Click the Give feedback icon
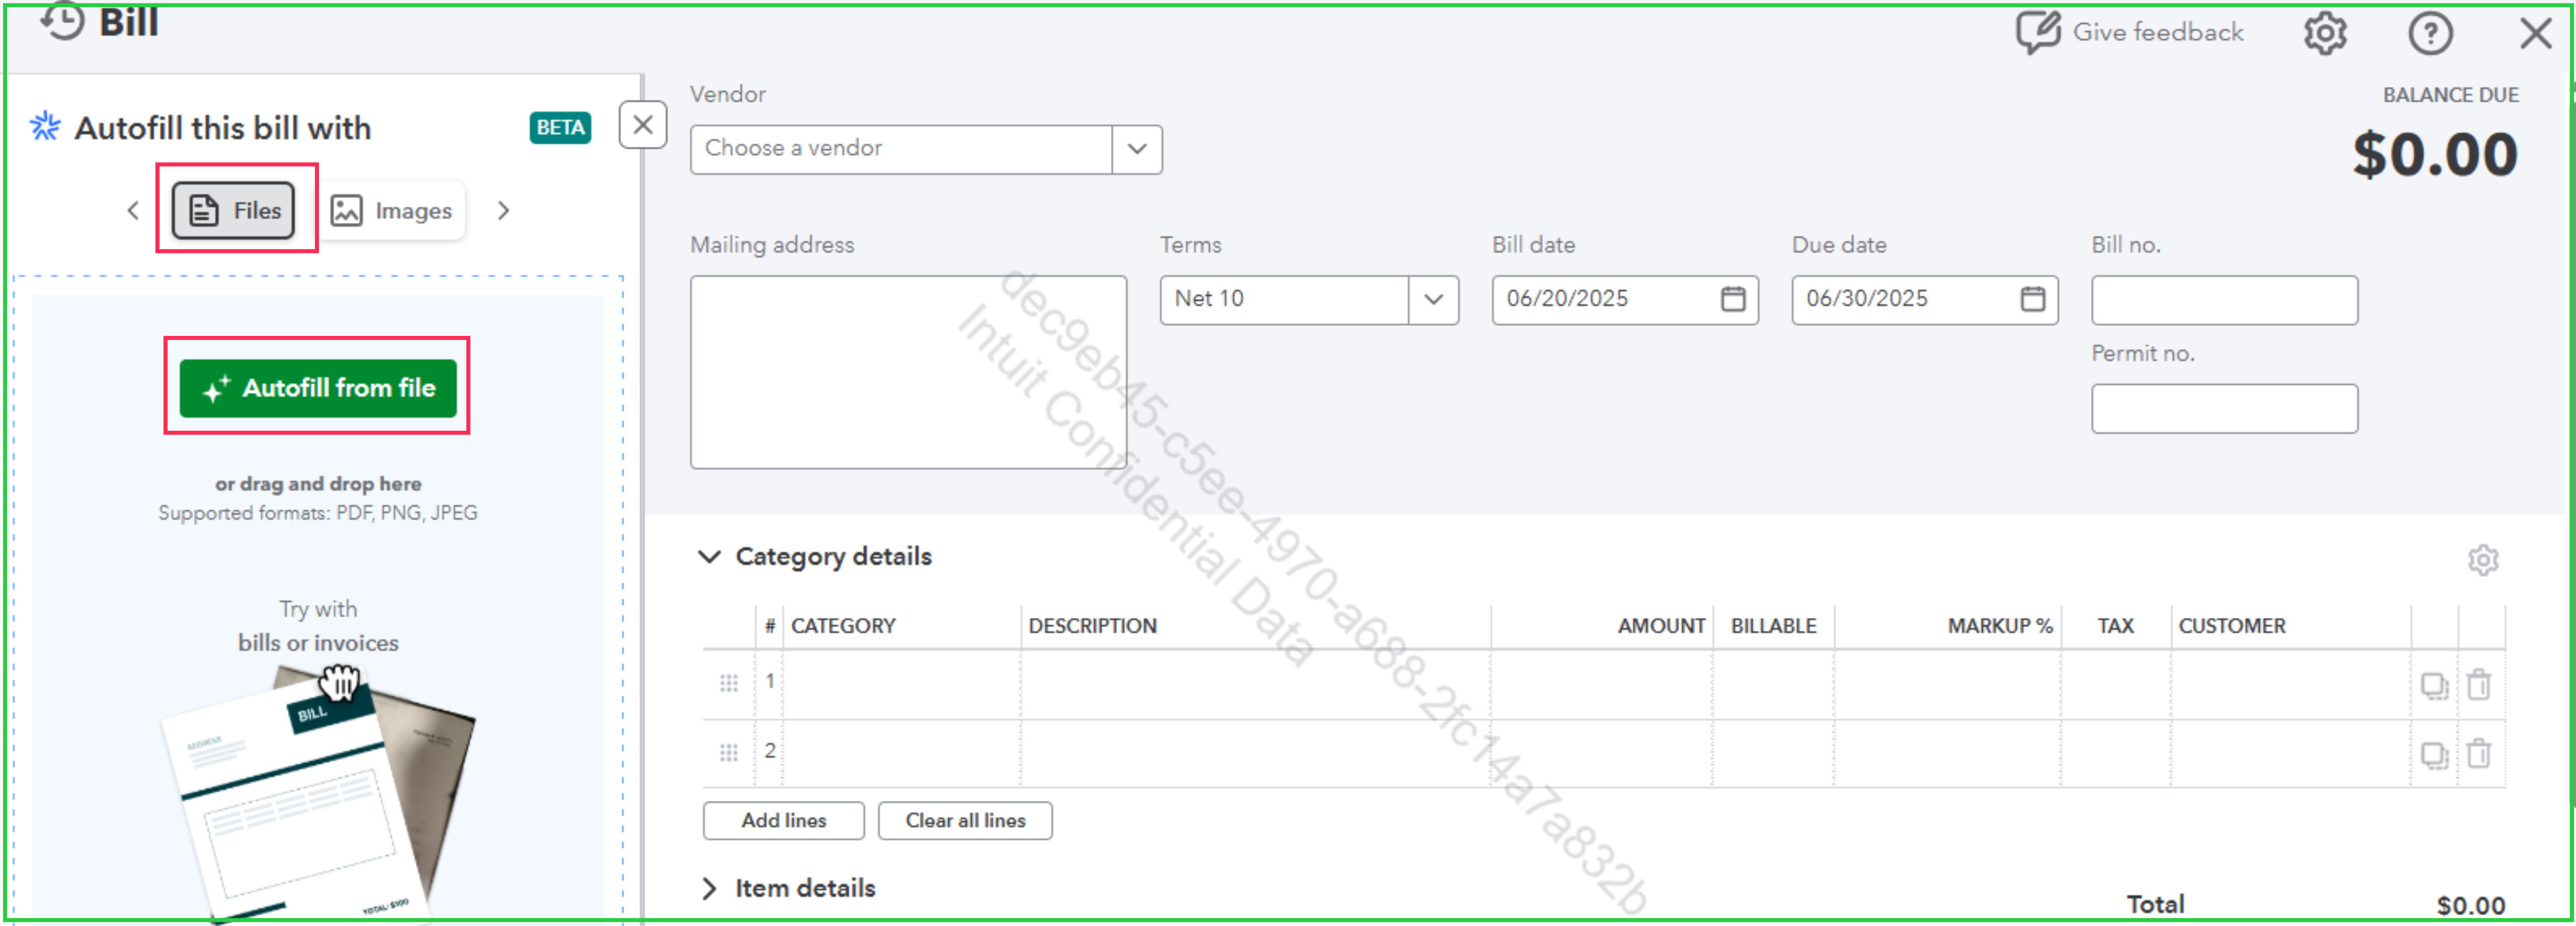This screenshot has width=2576, height=926. 2037,33
